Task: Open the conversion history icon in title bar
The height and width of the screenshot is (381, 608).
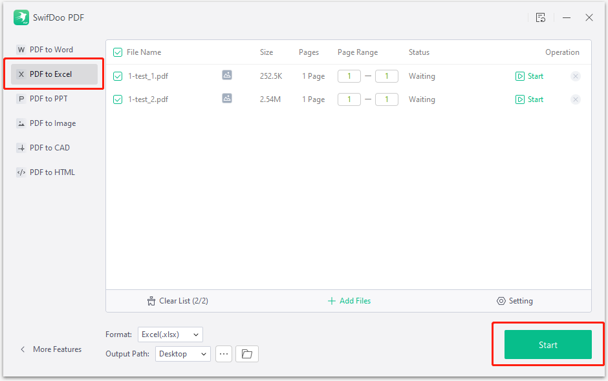Action: (x=541, y=17)
